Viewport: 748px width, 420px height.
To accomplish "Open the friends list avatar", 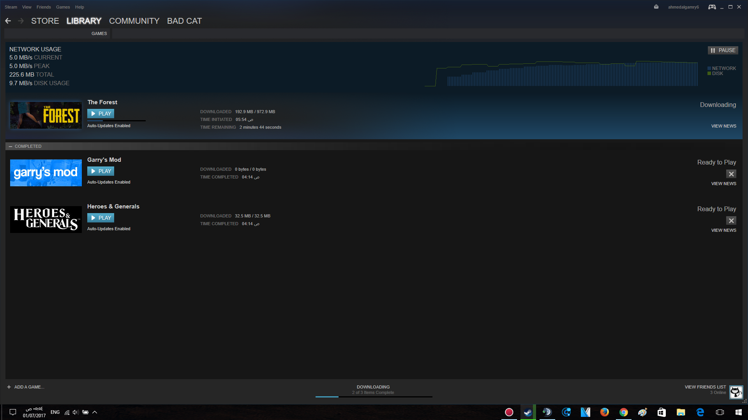I will (736, 392).
